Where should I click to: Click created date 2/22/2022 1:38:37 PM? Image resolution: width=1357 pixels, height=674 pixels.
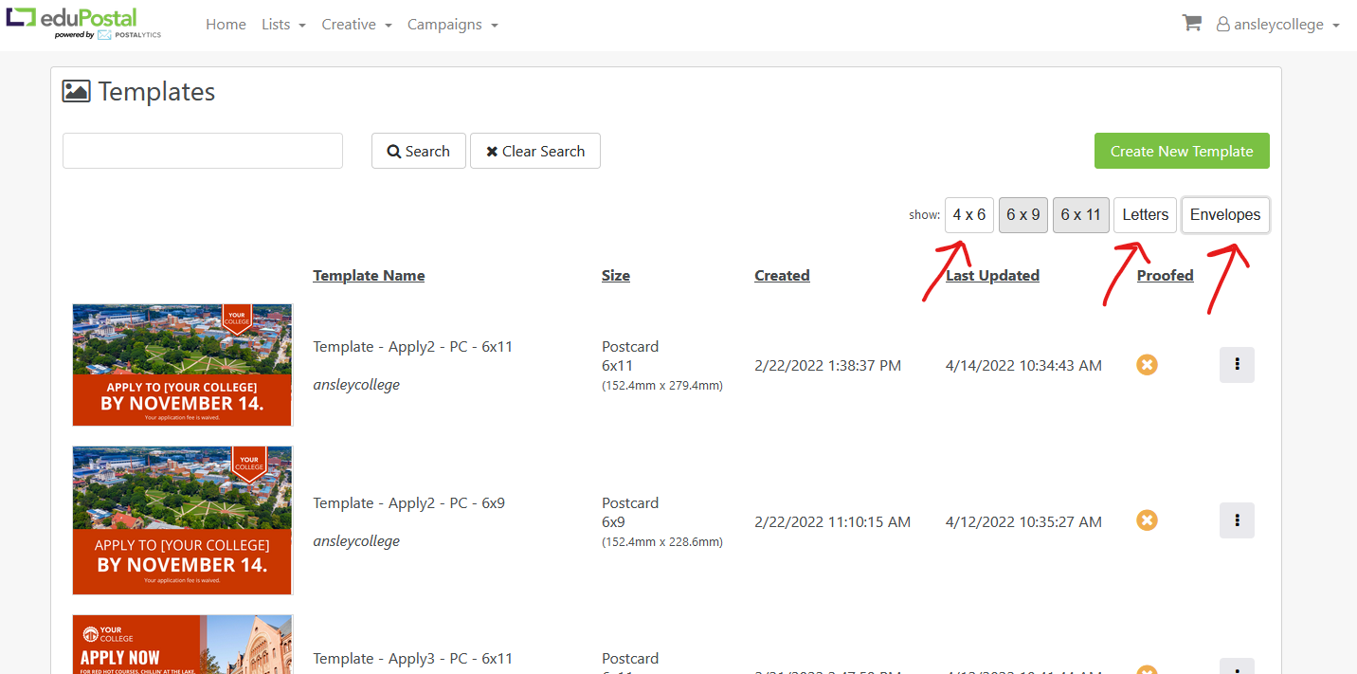[827, 366]
